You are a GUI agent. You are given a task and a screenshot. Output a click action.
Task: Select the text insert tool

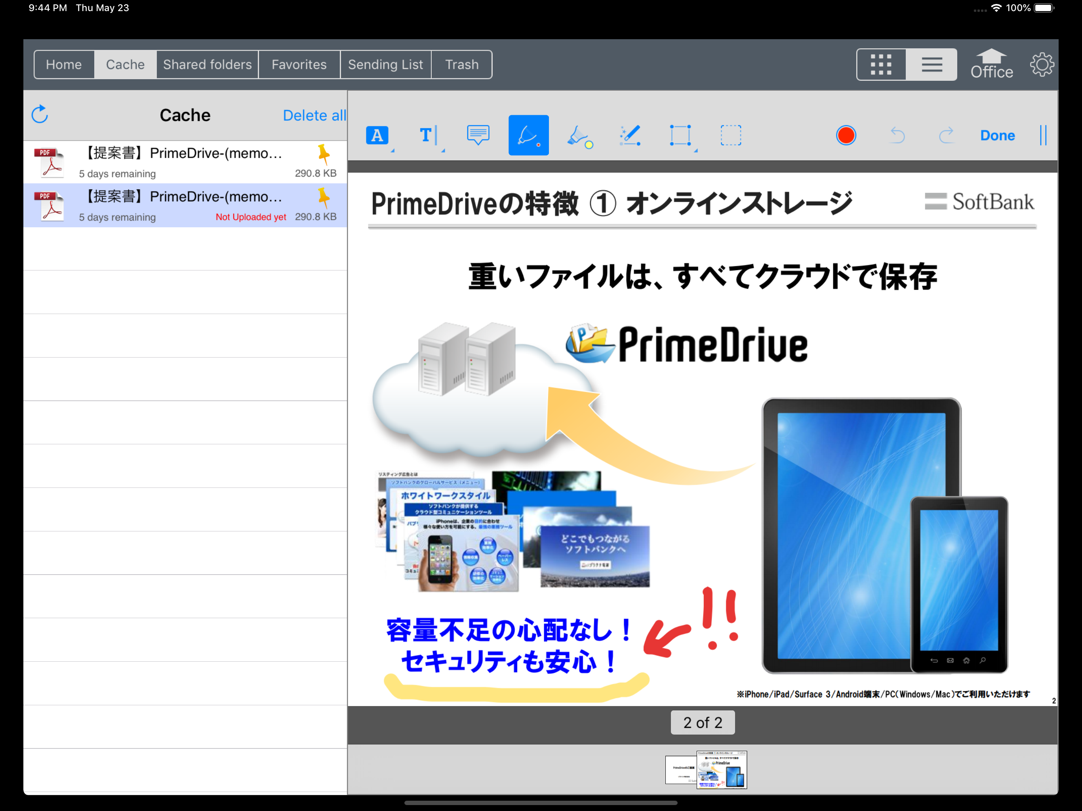429,135
